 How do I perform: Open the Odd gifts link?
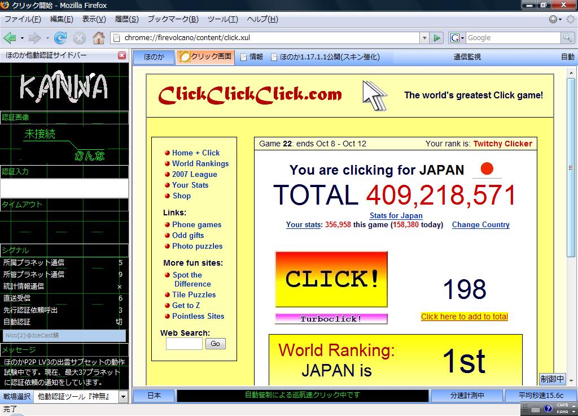coord(187,235)
